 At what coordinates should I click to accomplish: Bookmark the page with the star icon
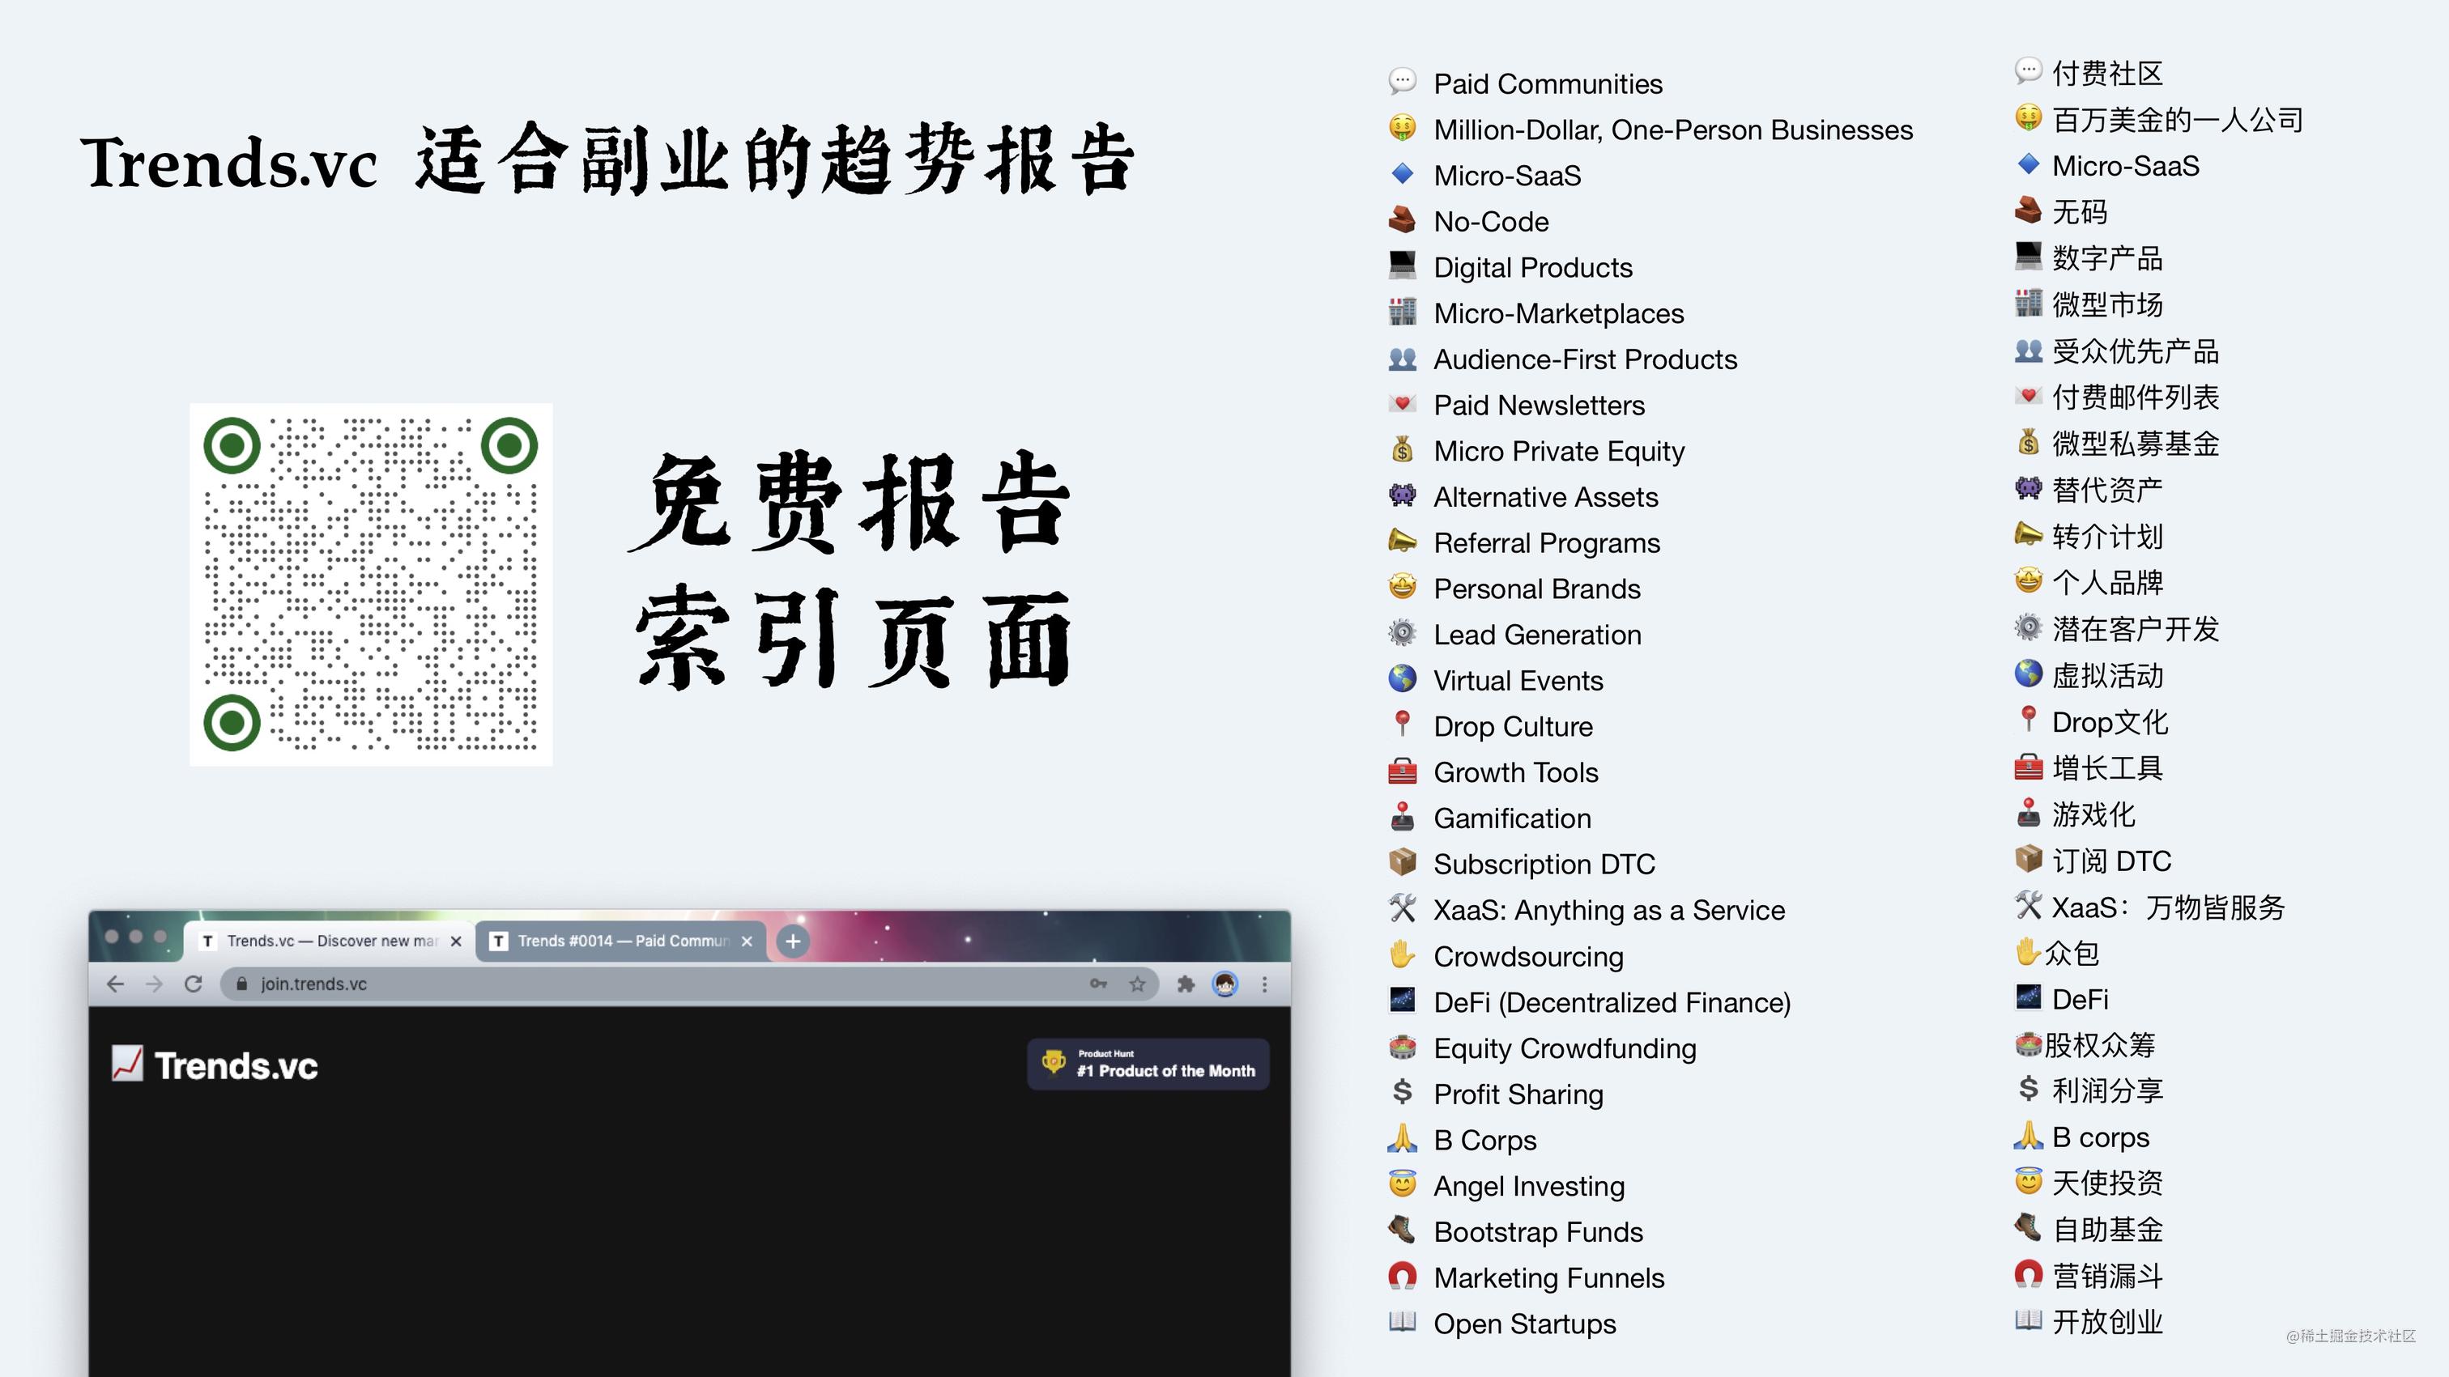[1137, 984]
